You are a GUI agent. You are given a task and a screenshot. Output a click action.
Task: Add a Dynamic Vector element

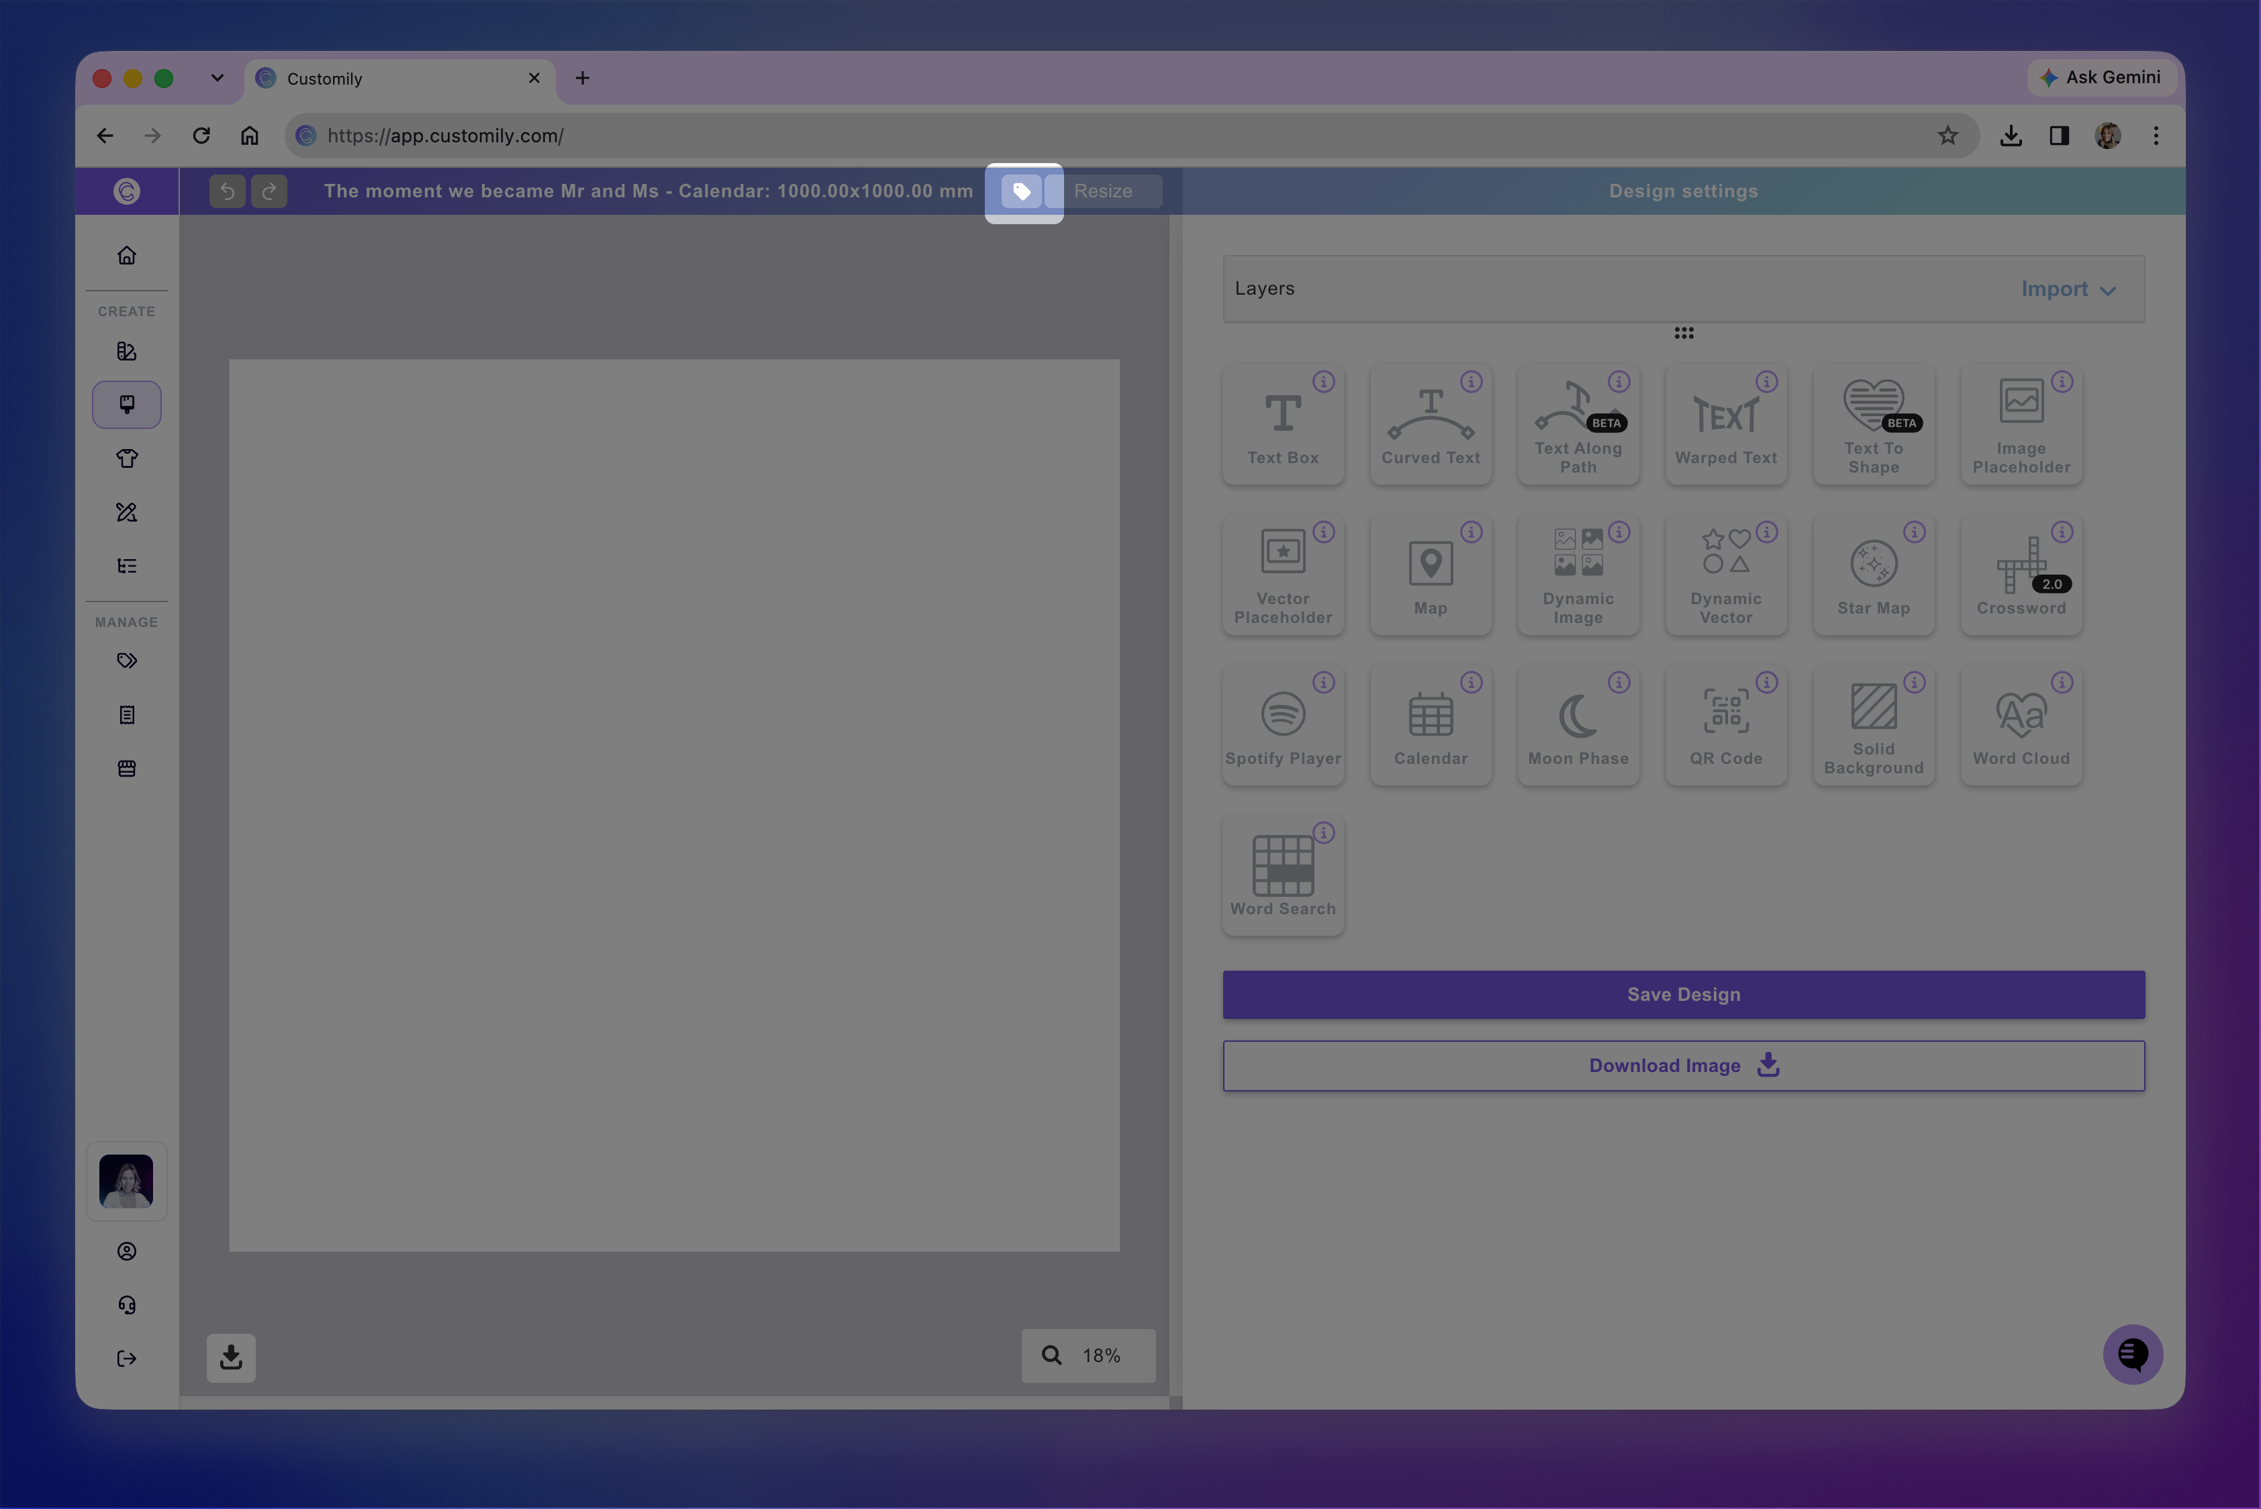1727,575
